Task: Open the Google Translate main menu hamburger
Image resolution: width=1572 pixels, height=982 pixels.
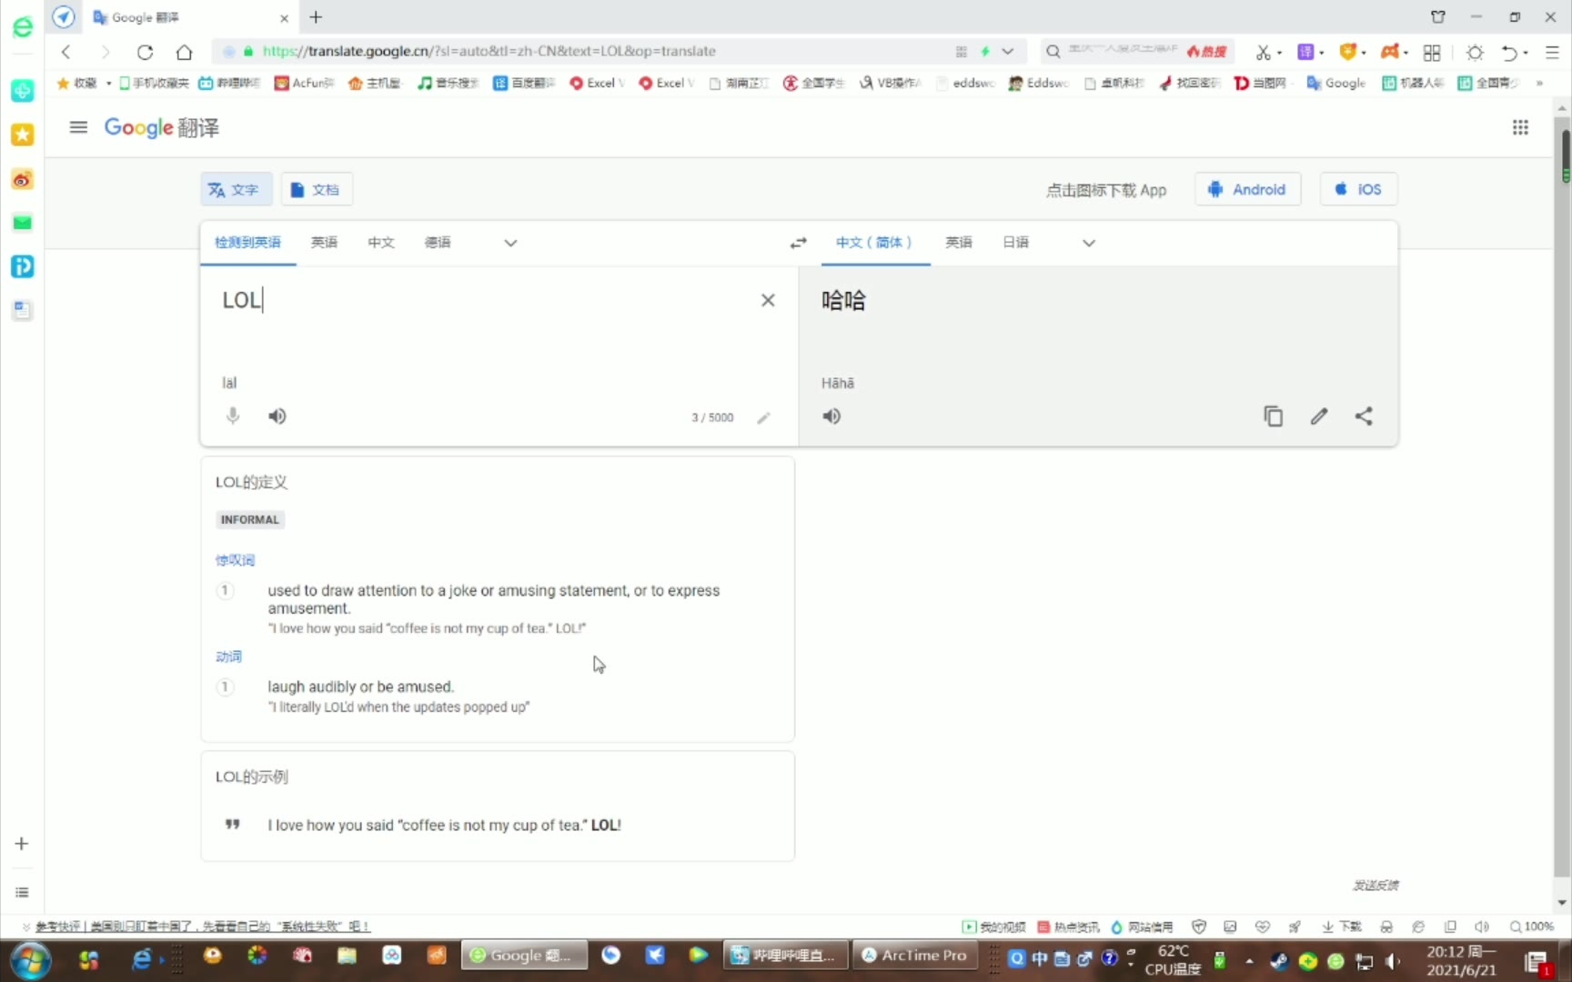Action: pos(78,127)
